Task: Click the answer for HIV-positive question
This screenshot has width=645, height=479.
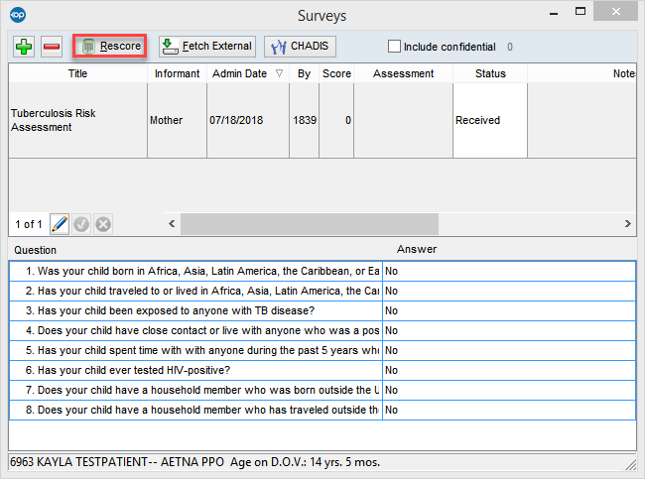Action: click(508, 370)
